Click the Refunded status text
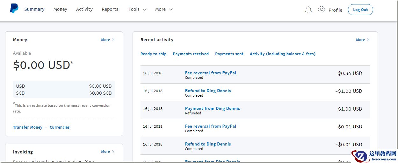398x163 pixels. (193, 113)
